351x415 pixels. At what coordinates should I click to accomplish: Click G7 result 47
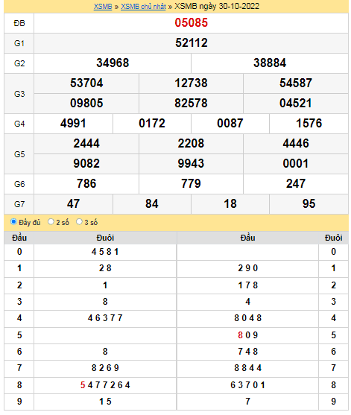point(73,203)
